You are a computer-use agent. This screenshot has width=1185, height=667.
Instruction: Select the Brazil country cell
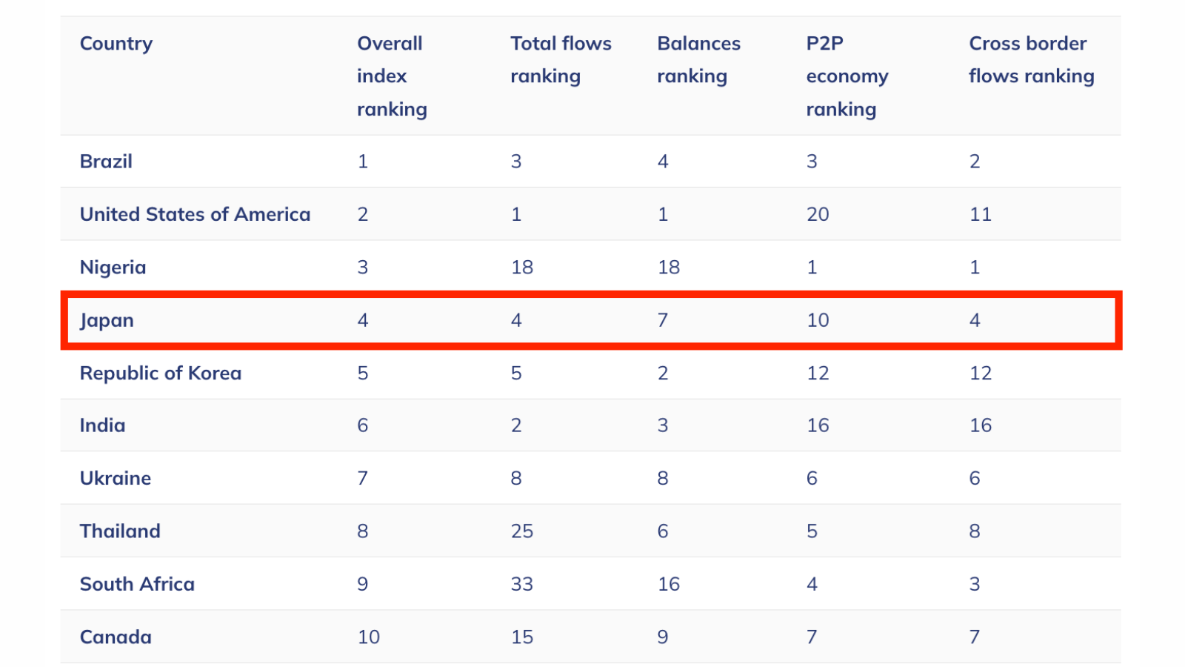click(106, 162)
